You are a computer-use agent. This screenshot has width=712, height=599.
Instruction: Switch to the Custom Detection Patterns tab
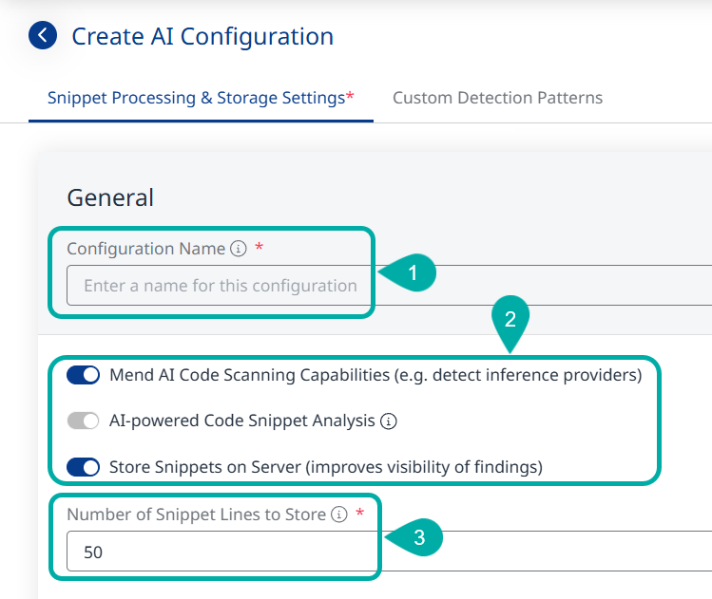pyautogui.click(x=497, y=98)
